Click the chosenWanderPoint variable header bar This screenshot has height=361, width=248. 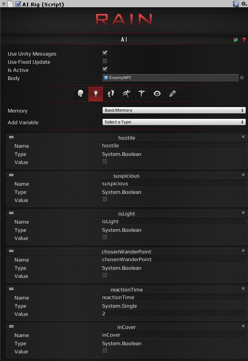click(x=126, y=251)
